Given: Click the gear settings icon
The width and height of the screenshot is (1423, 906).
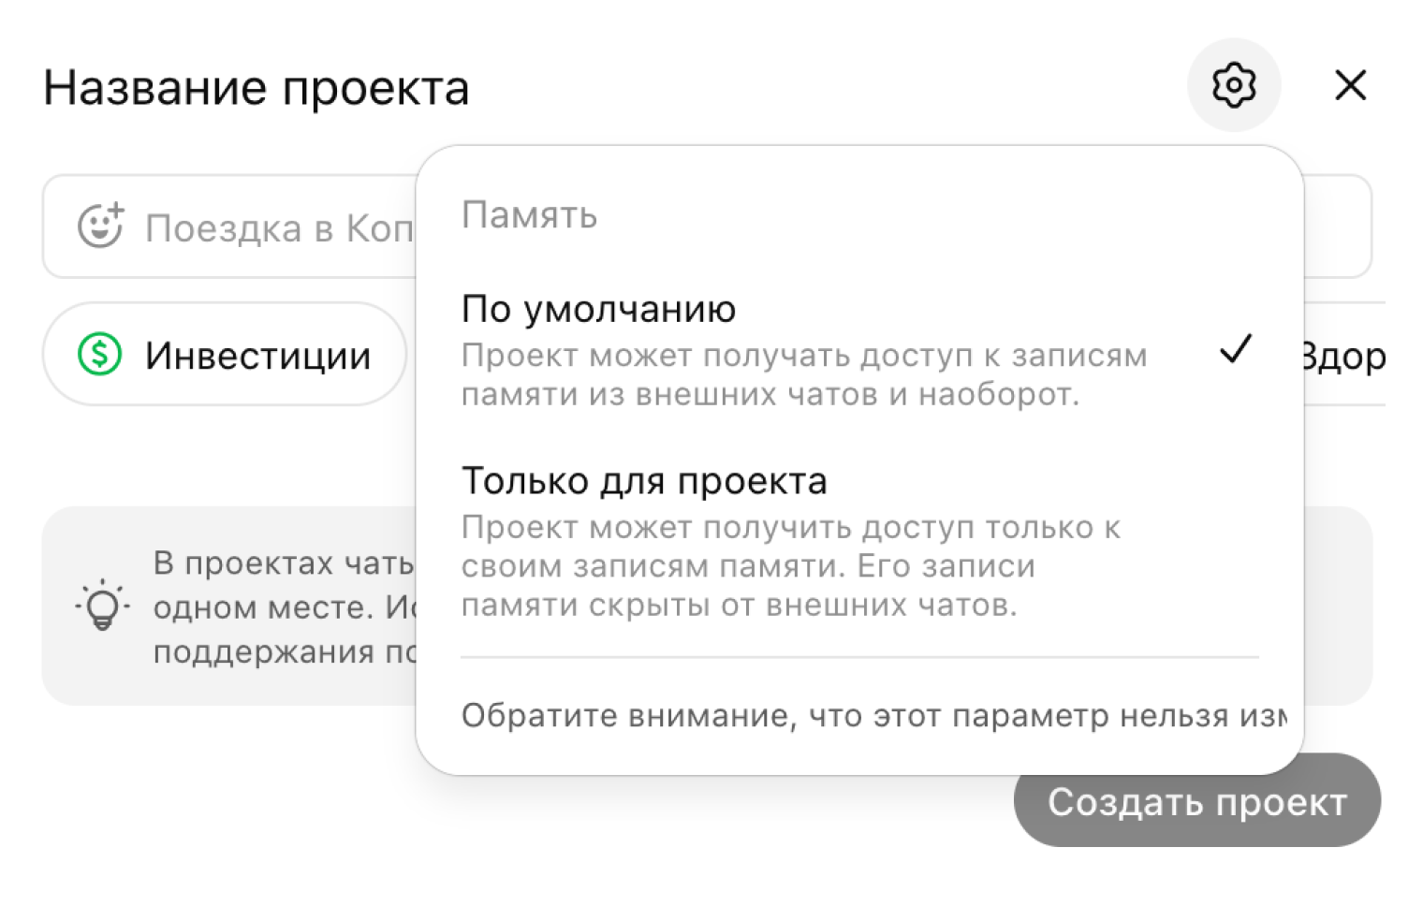Looking at the screenshot, I should tap(1233, 86).
